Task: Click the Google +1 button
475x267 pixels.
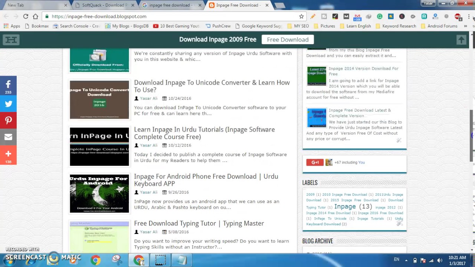Action: [315, 162]
